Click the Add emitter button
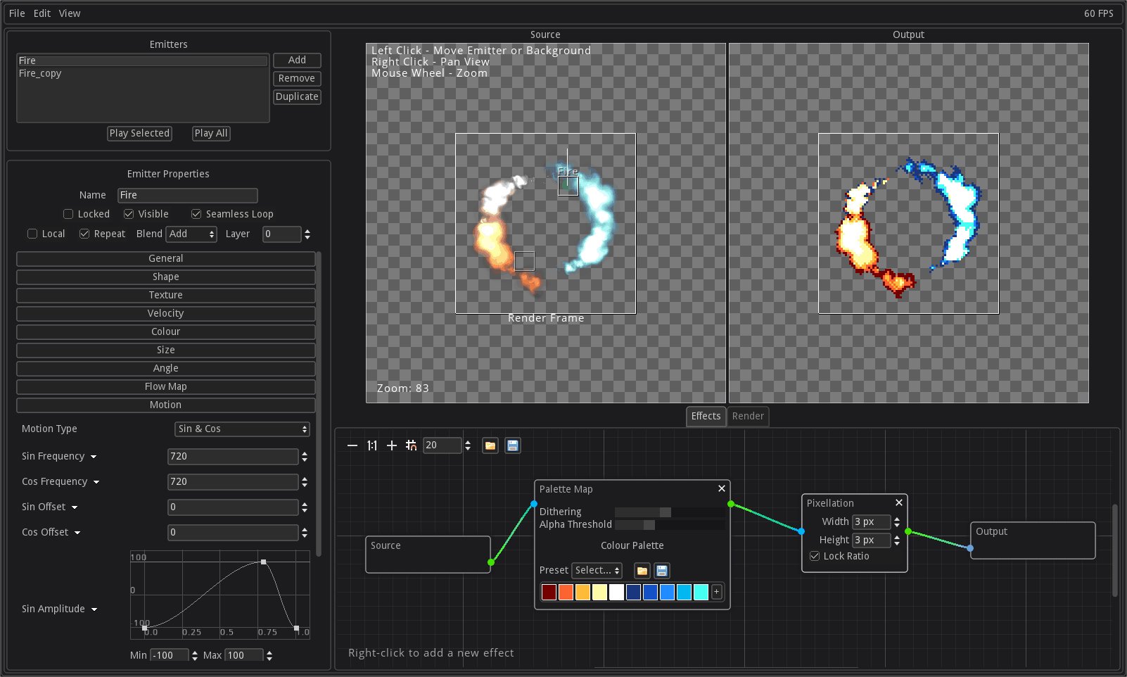 point(297,61)
